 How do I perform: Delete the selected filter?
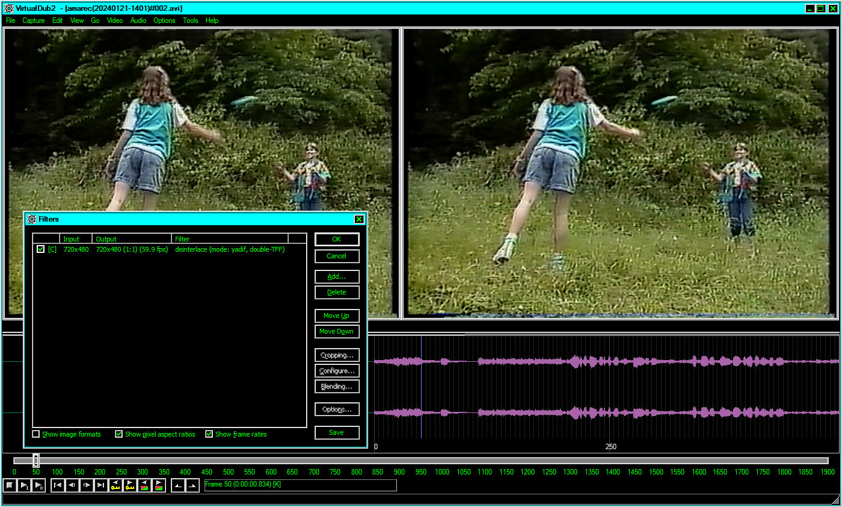pyautogui.click(x=337, y=293)
